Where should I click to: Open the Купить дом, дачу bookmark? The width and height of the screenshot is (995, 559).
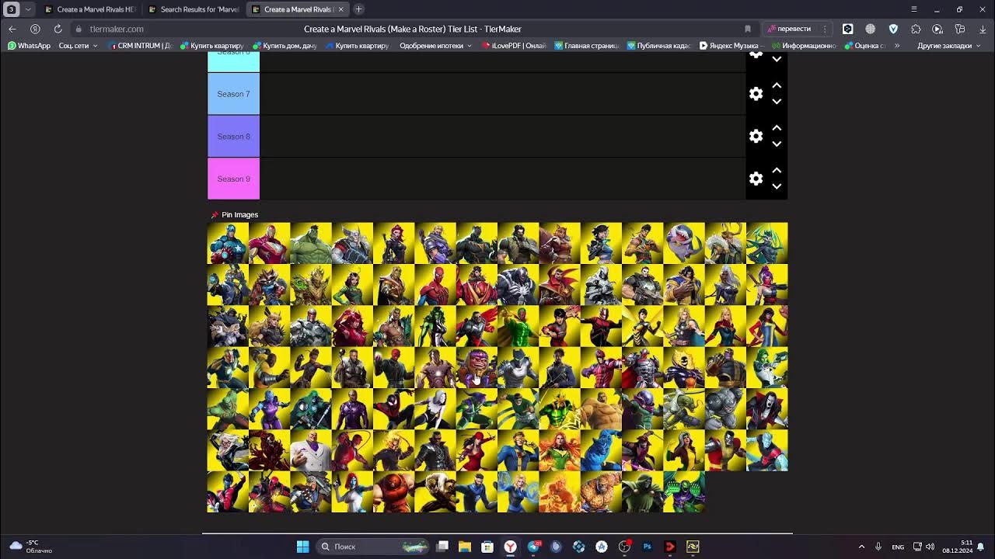(285, 46)
